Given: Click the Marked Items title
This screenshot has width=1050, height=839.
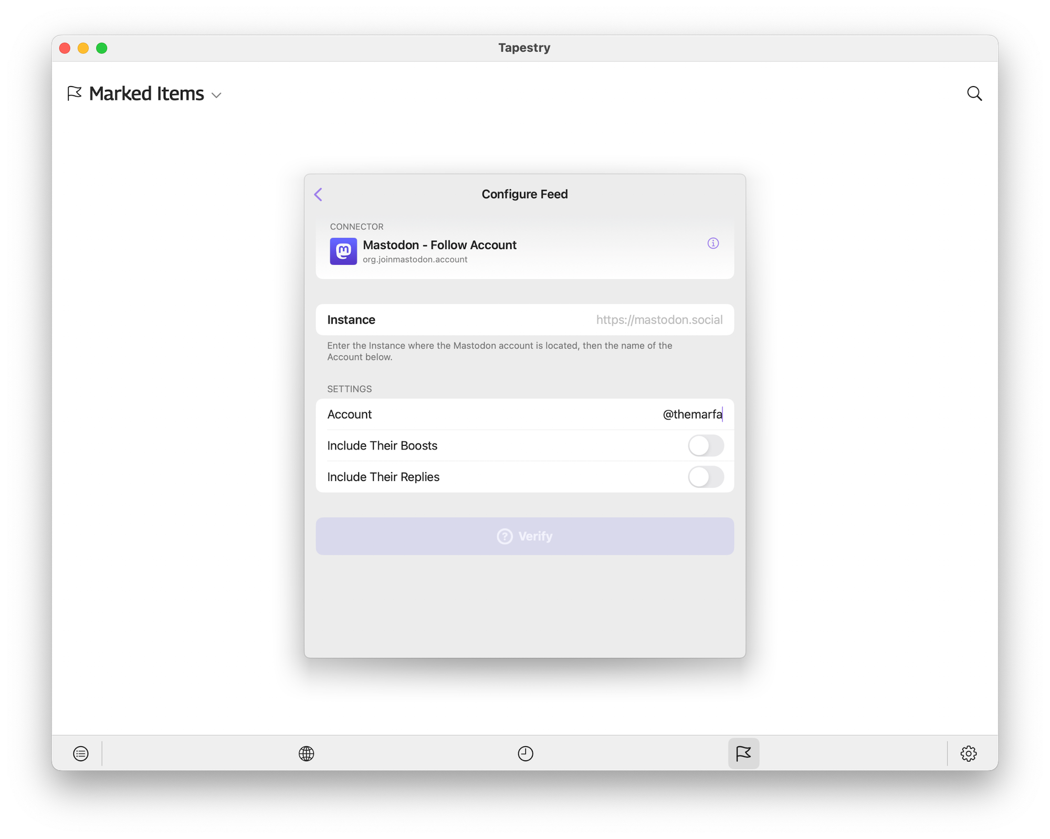Looking at the screenshot, I should pyautogui.click(x=146, y=94).
